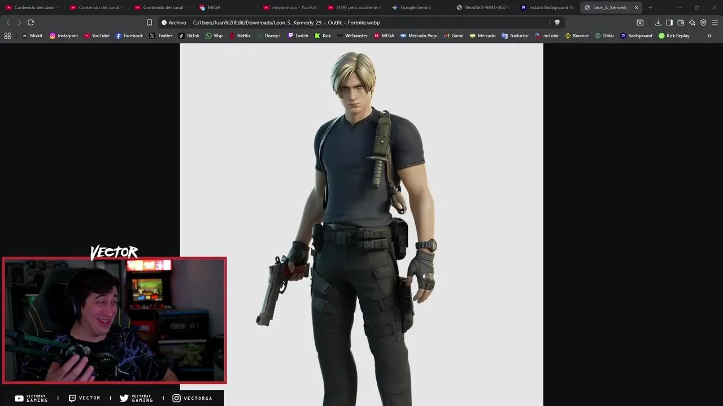
Task: Open a new tab with plus button
Action: coord(650,7)
